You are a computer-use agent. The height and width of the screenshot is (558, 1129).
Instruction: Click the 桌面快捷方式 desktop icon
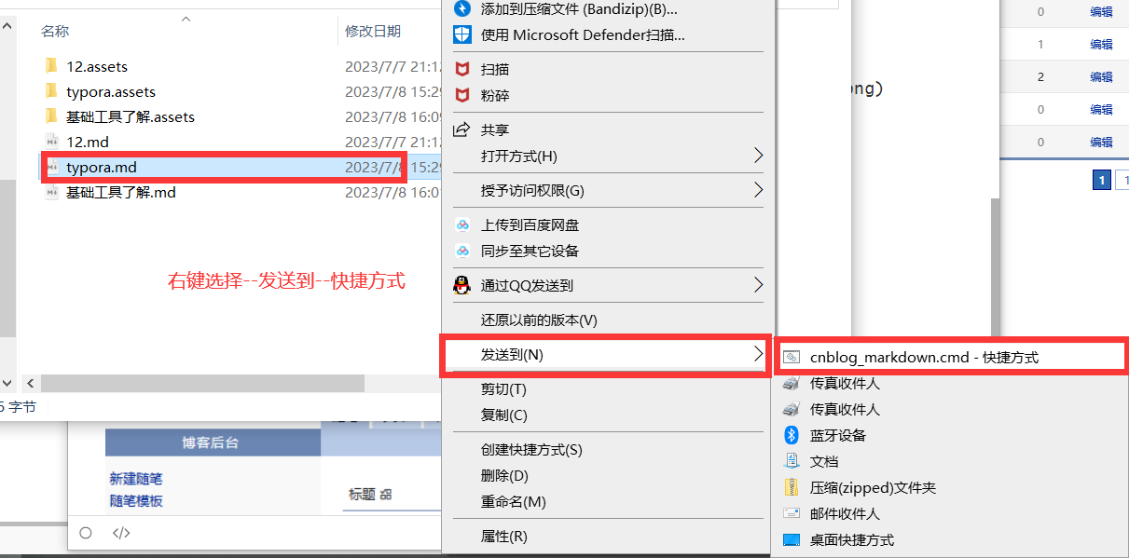point(792,539)
